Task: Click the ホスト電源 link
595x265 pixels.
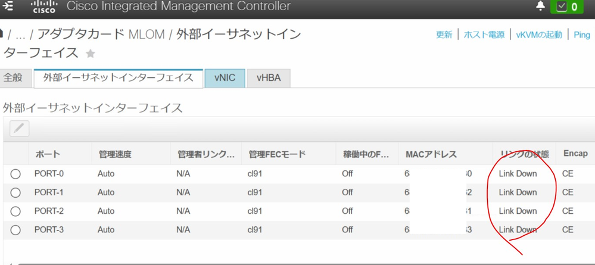Action: pos(484,35)
